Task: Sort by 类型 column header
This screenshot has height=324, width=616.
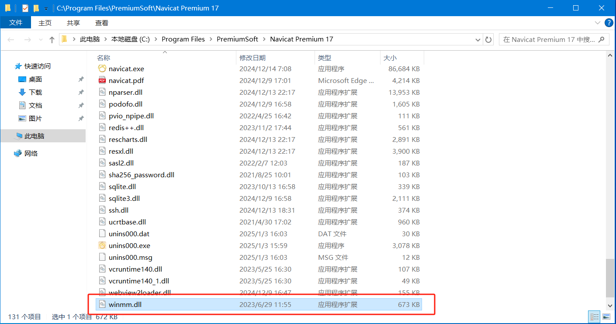Action: [x=347, y=58]
